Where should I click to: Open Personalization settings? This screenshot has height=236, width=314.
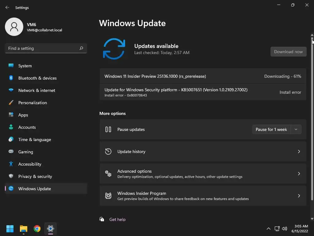pos(46,103)
